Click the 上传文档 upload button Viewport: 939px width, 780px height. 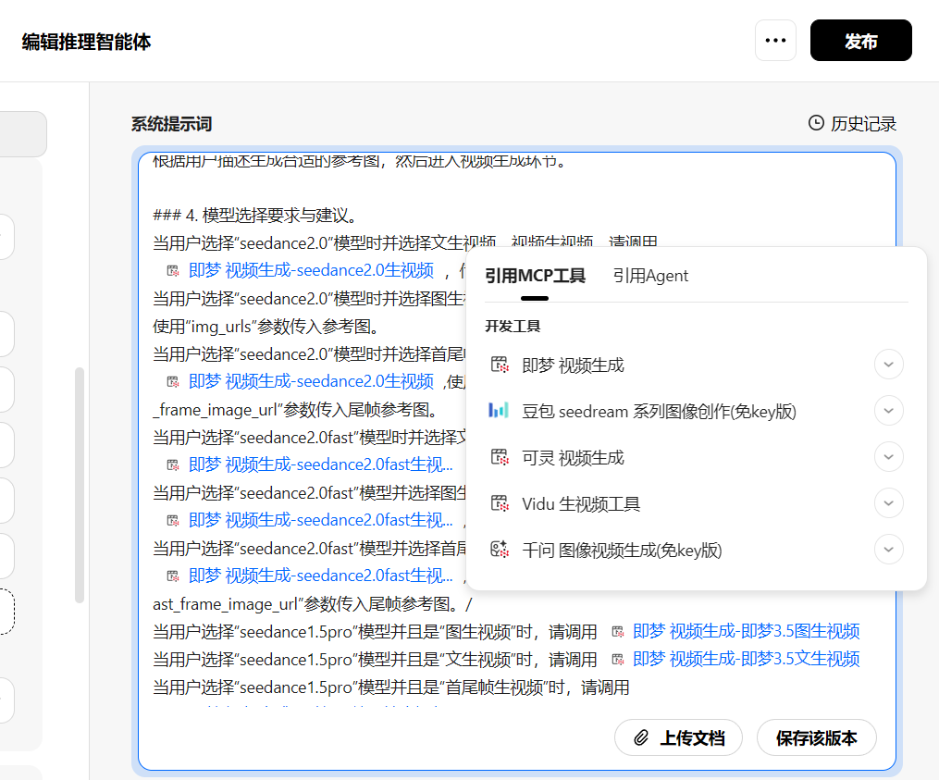678,737
